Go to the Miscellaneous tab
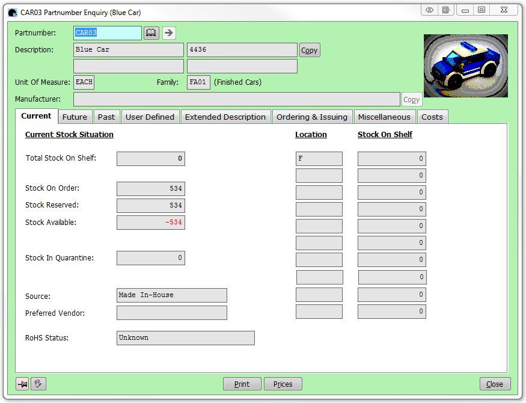 click(x=384, y=117)
